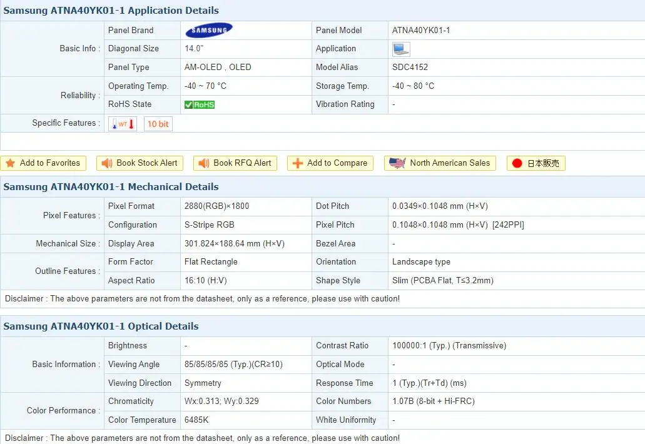
Task: Click the model alias SDC4152
Action: click(x=410, y=67)
